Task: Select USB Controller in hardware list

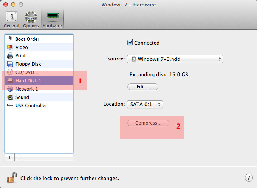Action: tap(39, 105)
